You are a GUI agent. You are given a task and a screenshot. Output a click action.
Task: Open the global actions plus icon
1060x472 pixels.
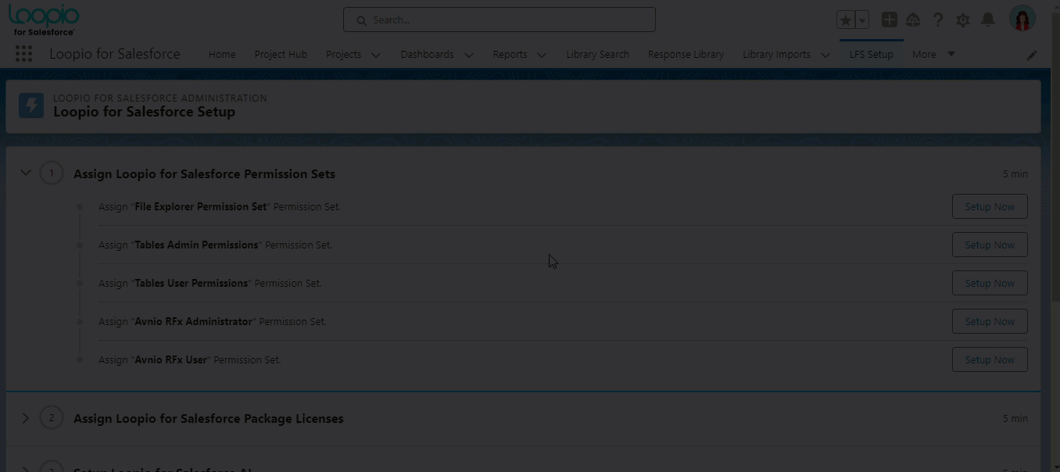(x=889, y=20)
